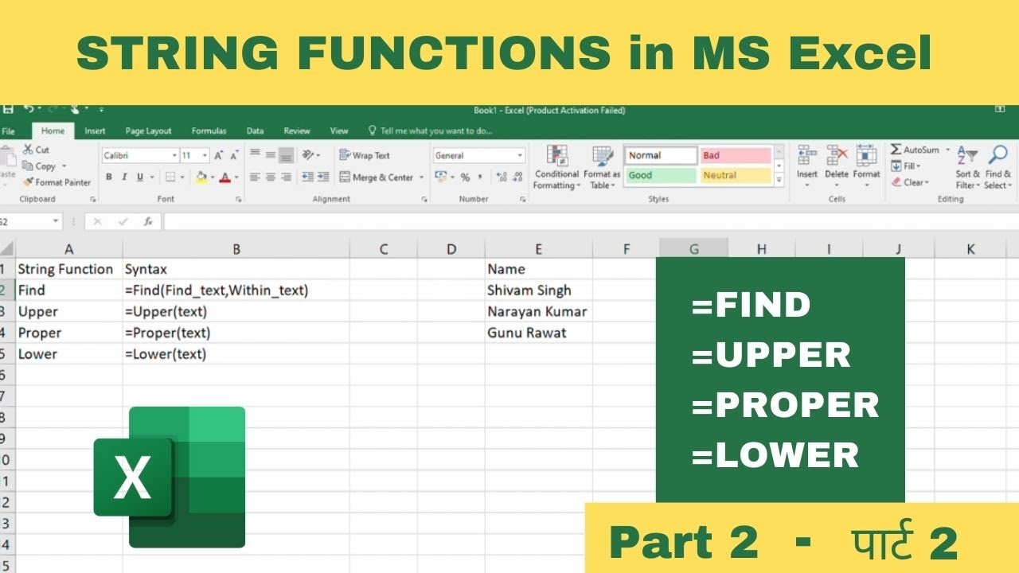Toggle Bold formatting
This screenshot has width=1019, height=573.
(x=110, y=177)
